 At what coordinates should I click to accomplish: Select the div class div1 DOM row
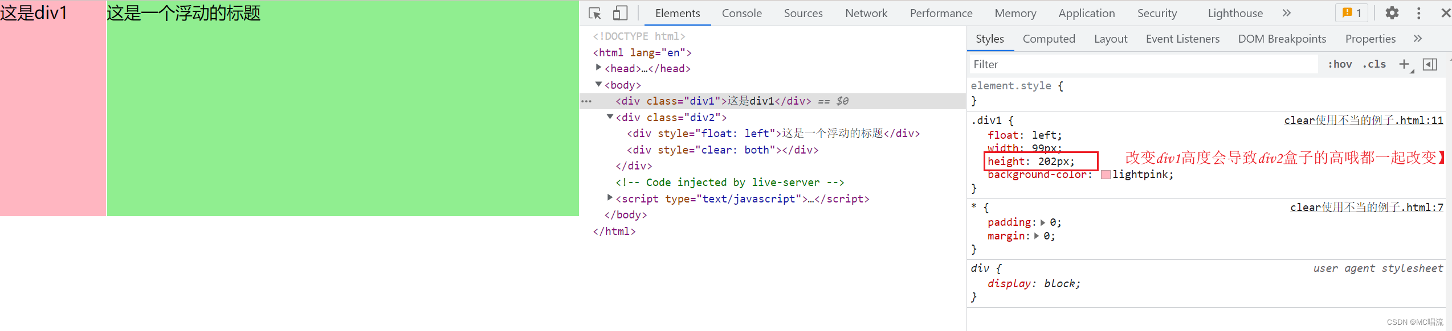(772, 101)
